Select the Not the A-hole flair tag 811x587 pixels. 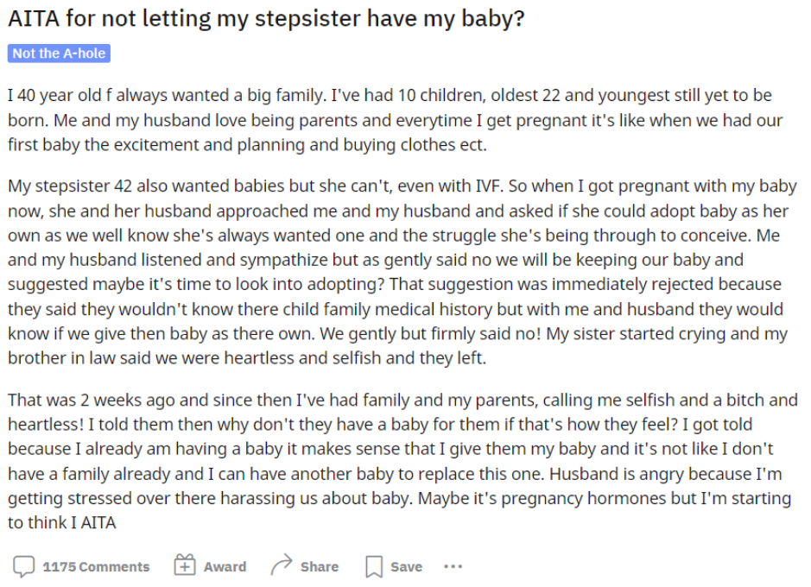click(x=59, y=54)
